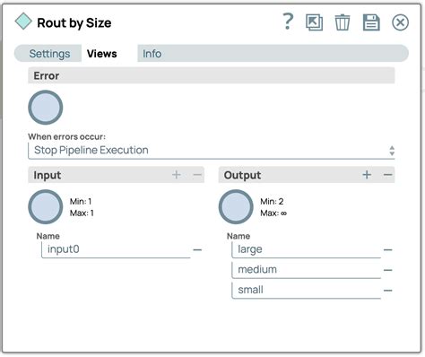Edit the small output name field
The height and width of the screenshot is (357, 425).
(307, 290)
